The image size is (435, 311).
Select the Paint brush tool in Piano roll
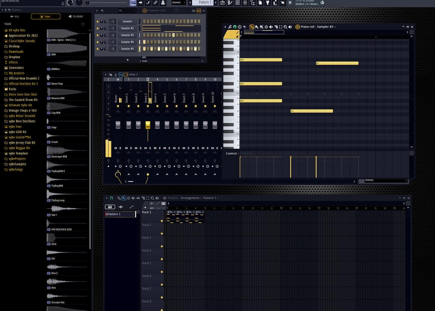click(257, 27)
